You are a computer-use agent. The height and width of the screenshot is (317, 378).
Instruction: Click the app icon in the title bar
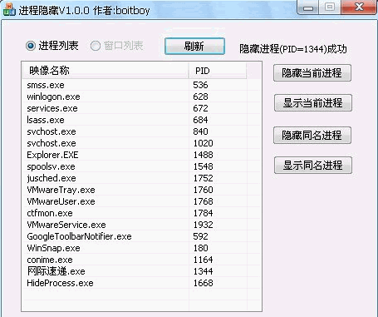tap(9, 9)
